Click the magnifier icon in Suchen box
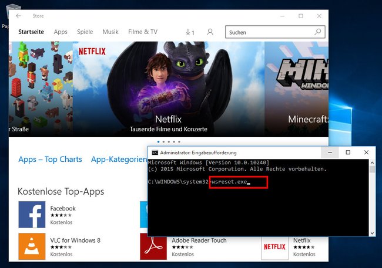The height and width of the screenshot is (268, 382). (x=317, y=32)
